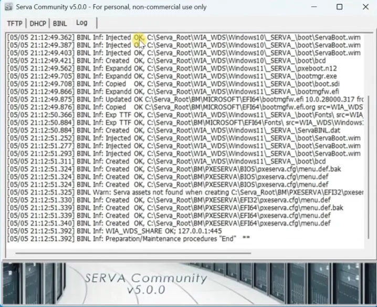Screen dimensions: 377x307
Task: Select the Preparation/Maintenance procedures "End" line
Action: (129, 239)
